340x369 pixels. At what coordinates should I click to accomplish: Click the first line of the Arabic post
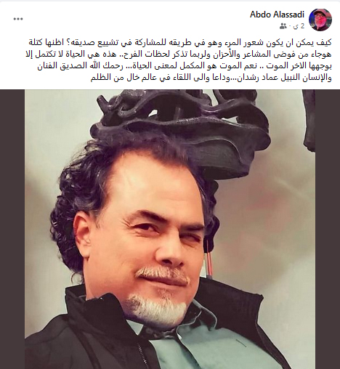point(180,43)
